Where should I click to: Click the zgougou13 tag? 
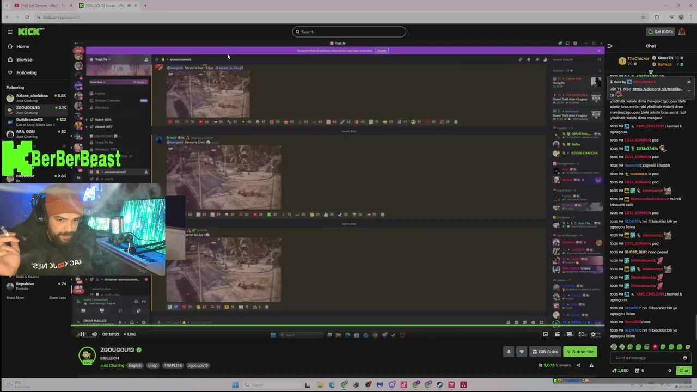point(198,365)
